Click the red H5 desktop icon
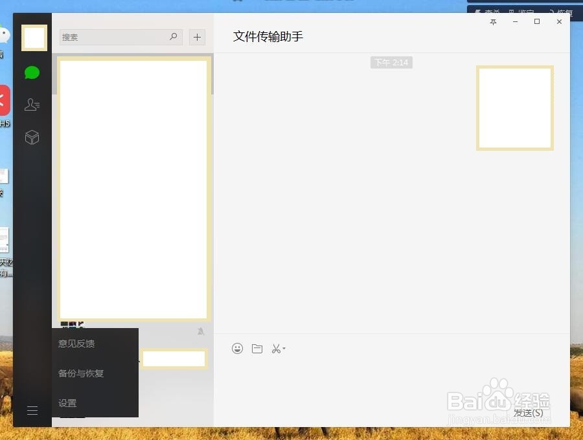Image resolution: width=583 pixels, height=440 pixels. 5,100
